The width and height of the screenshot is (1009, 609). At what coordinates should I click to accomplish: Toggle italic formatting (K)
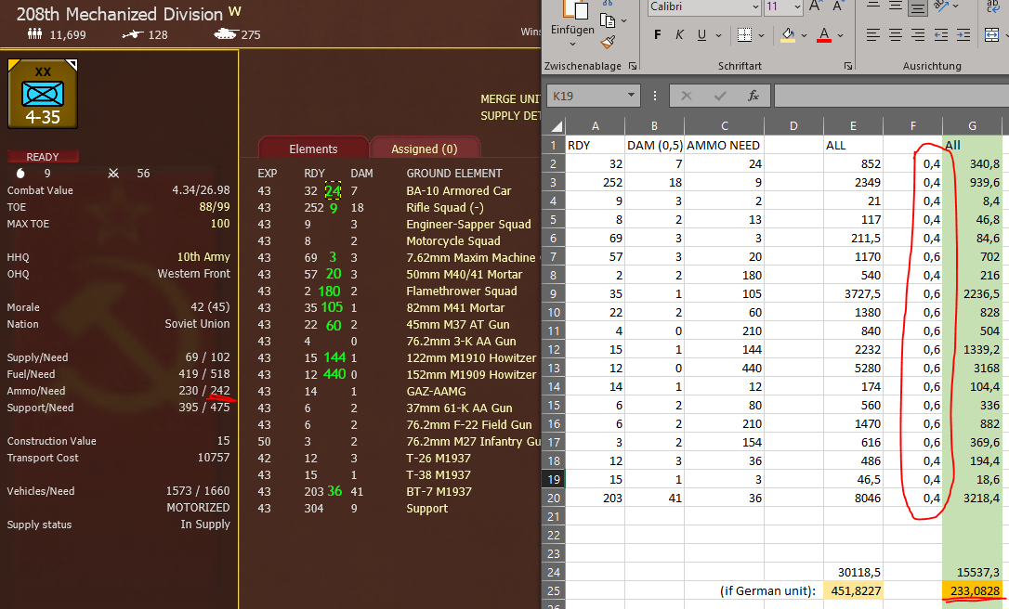[679, 34]
